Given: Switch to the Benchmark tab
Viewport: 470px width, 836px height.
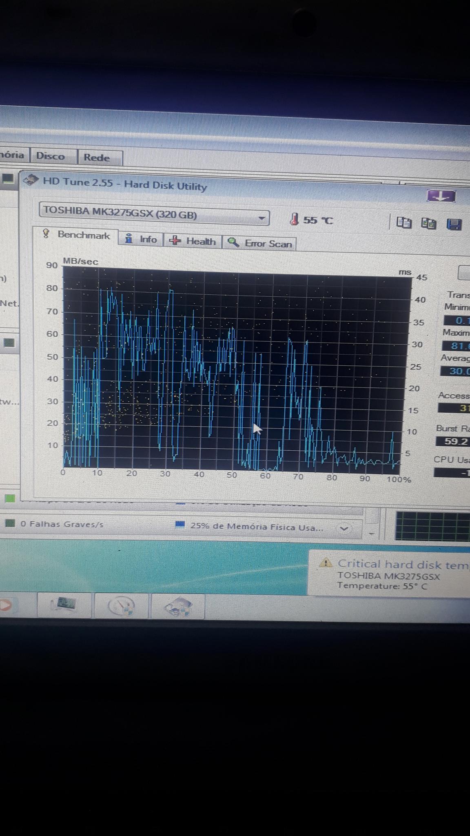Looking at the screenshot, I should 77,235.
